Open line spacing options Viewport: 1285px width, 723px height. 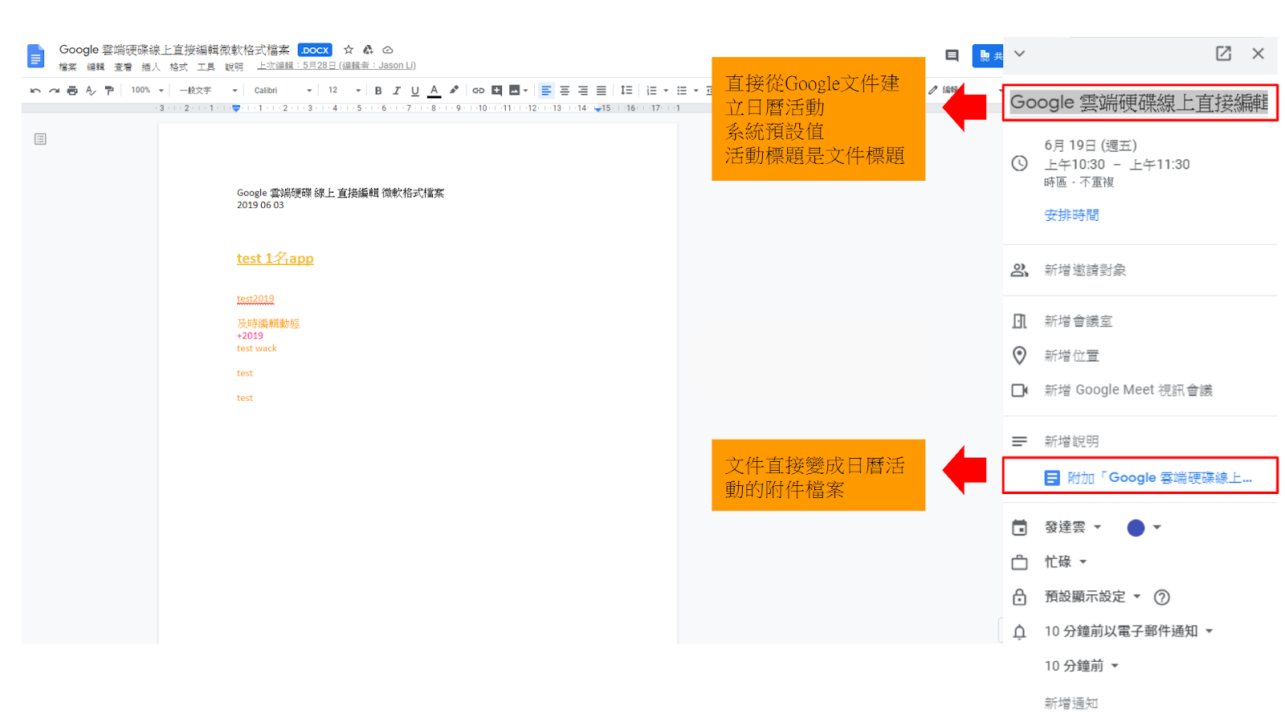(626, 91)
